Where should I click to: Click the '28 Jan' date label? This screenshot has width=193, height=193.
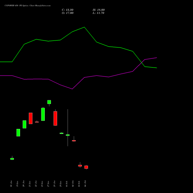(54, 184)
